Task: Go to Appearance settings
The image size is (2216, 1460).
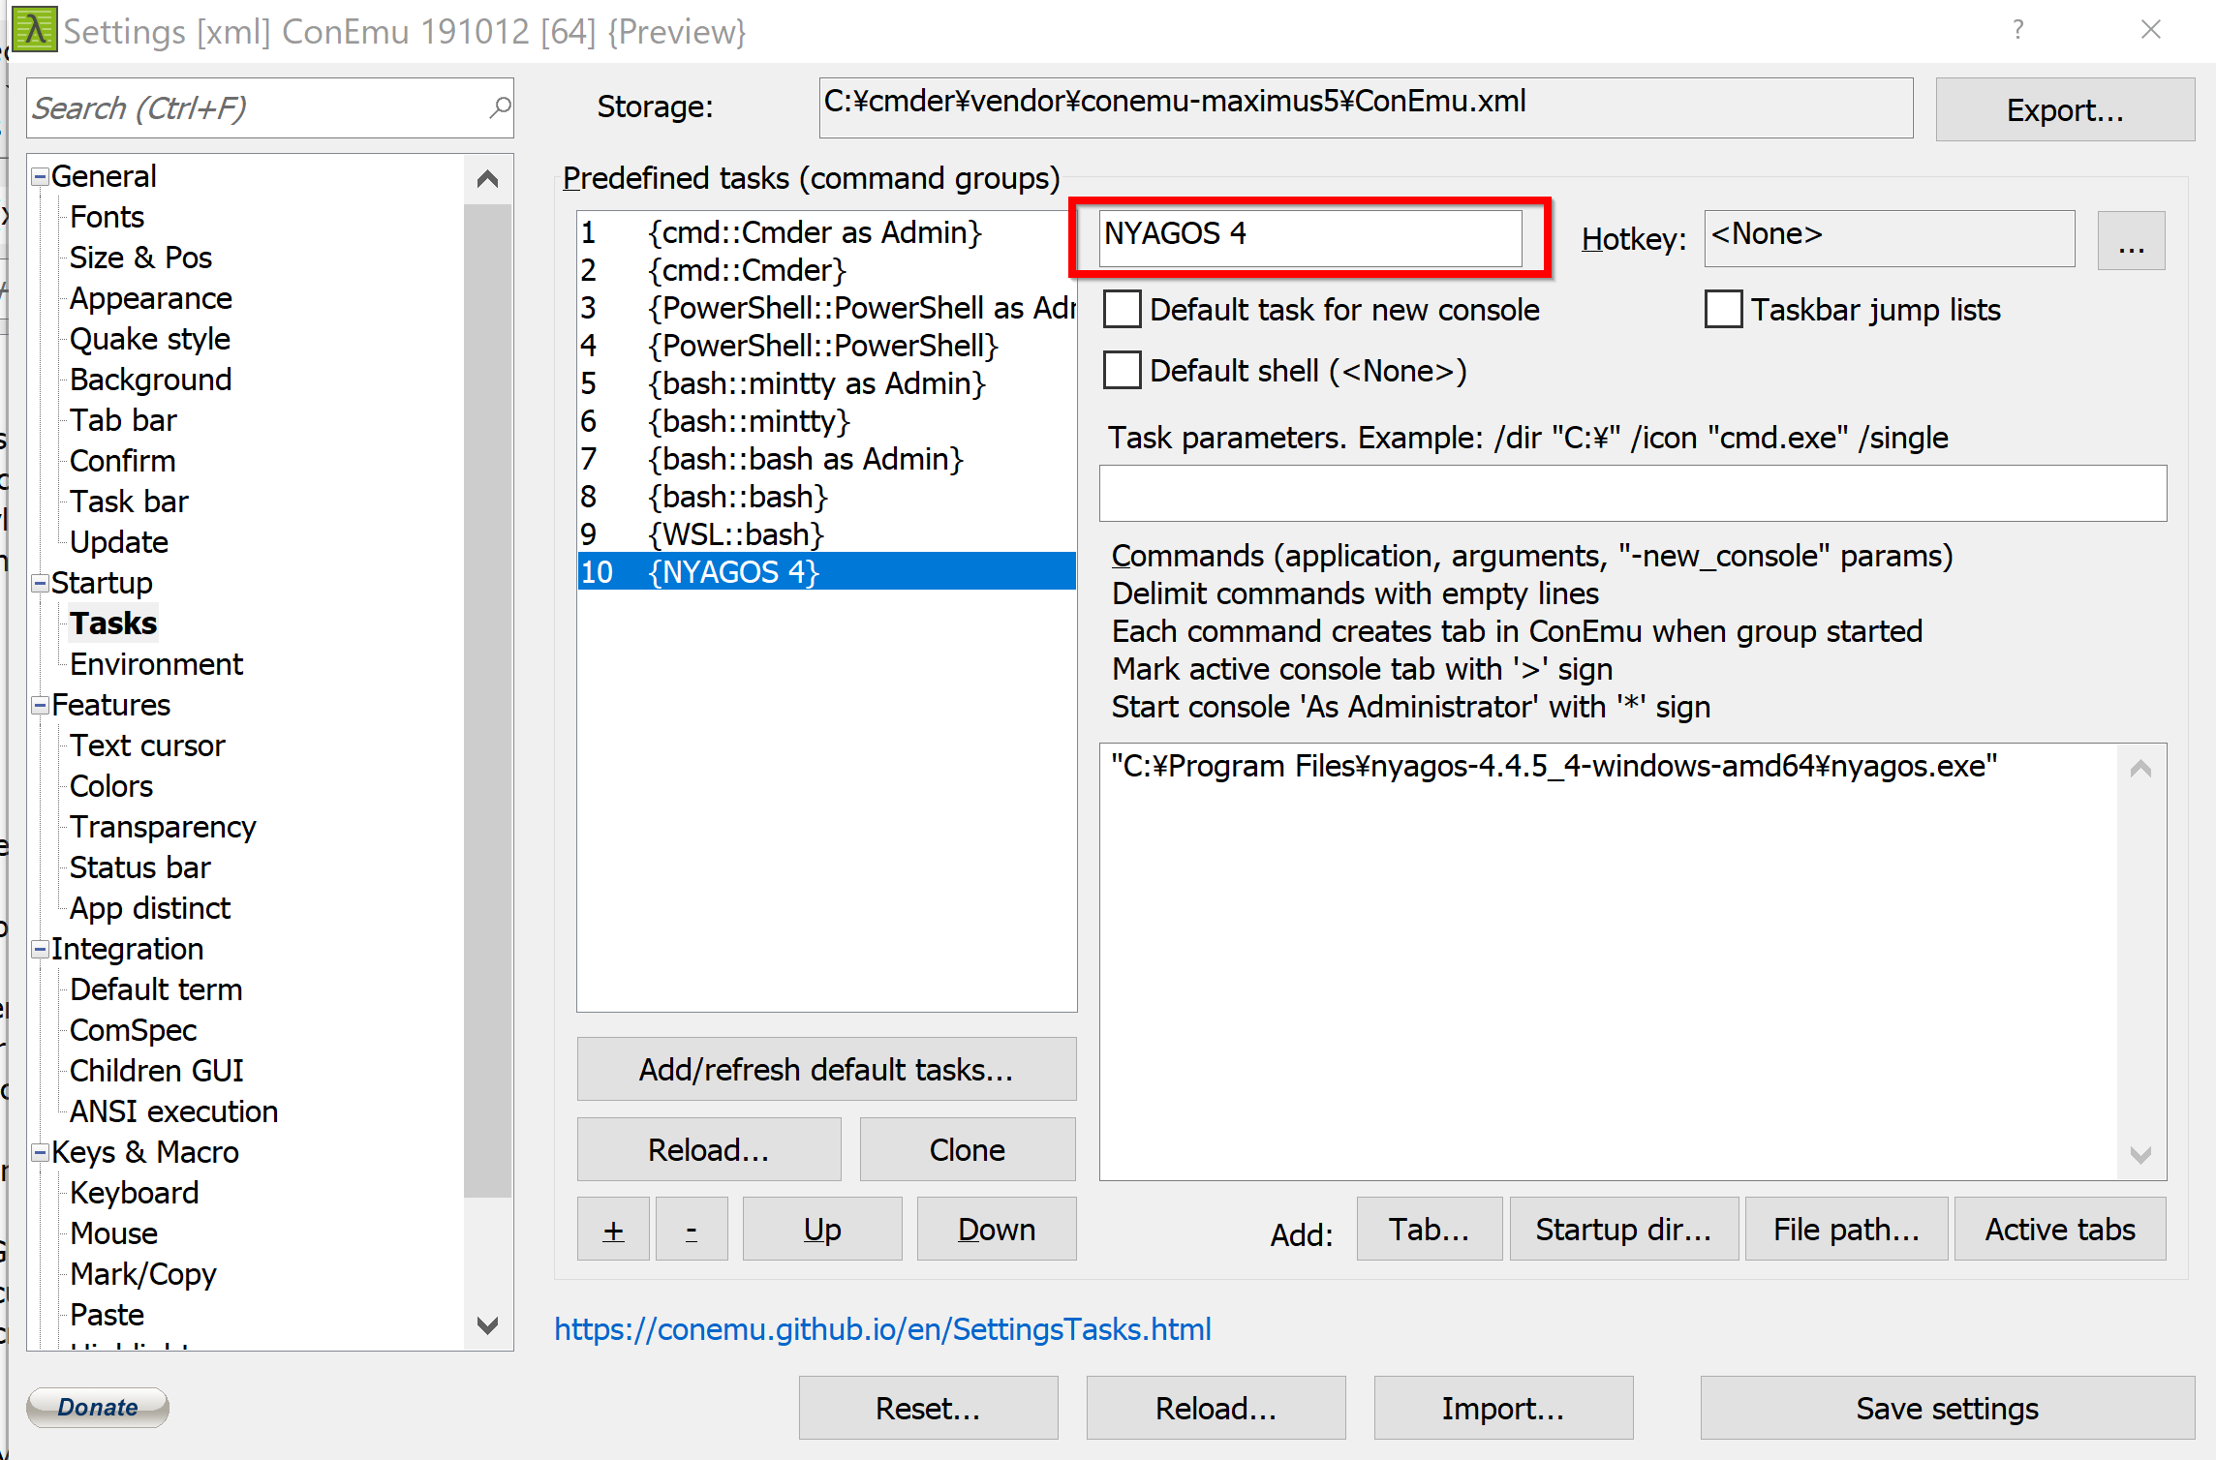Action: [150, 298]
